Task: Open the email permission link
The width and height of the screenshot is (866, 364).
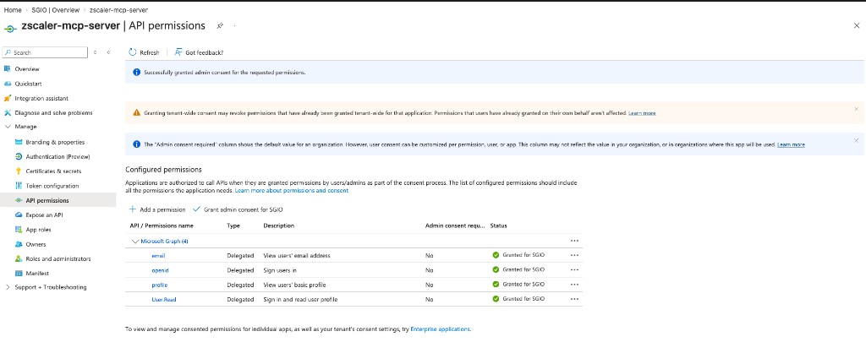Action: click(158, 255)
